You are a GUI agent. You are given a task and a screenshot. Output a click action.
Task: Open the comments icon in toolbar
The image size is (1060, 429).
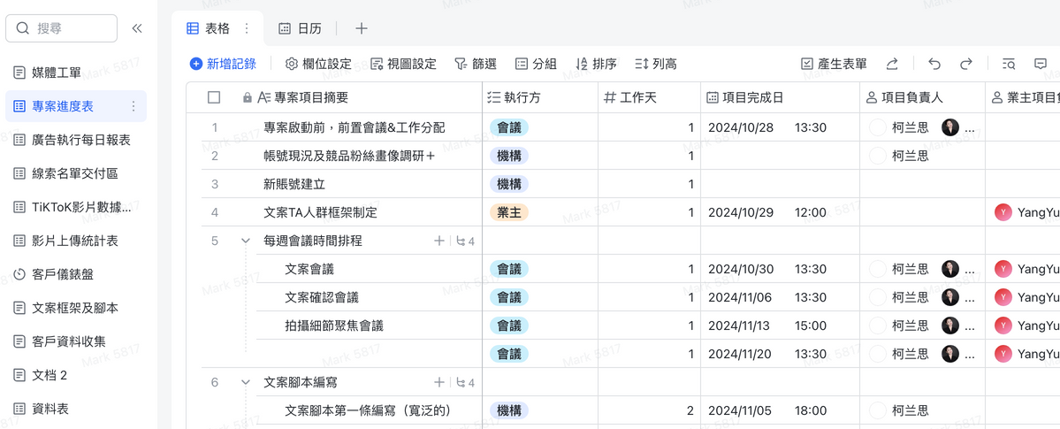(1041, 64)
